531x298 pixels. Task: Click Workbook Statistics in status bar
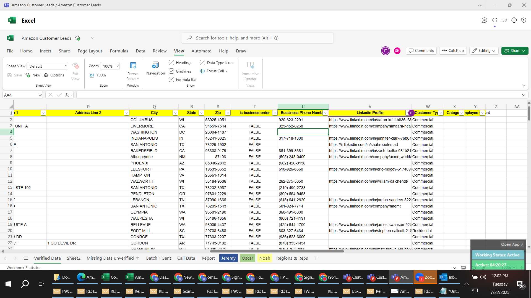pos(23,268)
